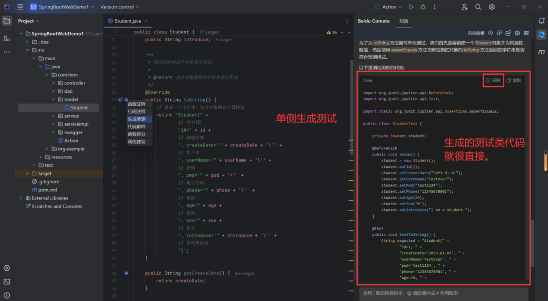Open Project view mode dropdown

(x=29, y=21)
